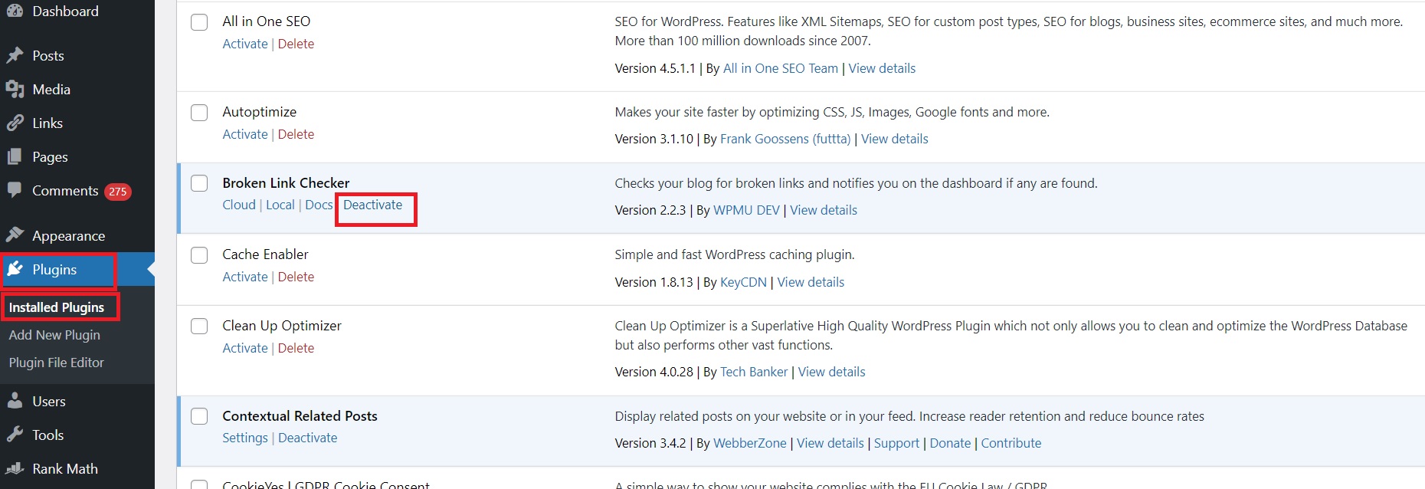View details for Broken Link Checker
The image size is (1425, 489).
pyautogui.click(x=824, y=210)
